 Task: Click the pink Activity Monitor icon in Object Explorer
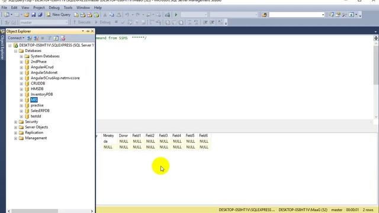63,38
